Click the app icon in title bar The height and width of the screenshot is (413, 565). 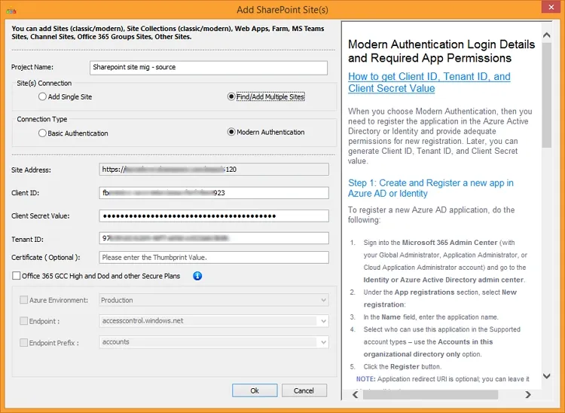[x=9, y=9]
